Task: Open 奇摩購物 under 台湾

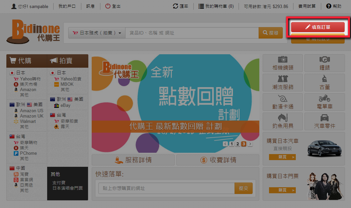Action: pos(28,143)
